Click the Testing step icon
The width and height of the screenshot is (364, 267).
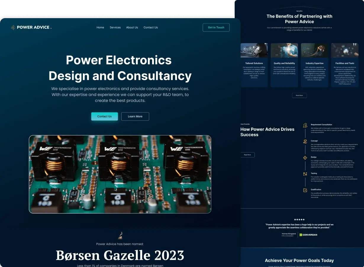pos(305,174)
